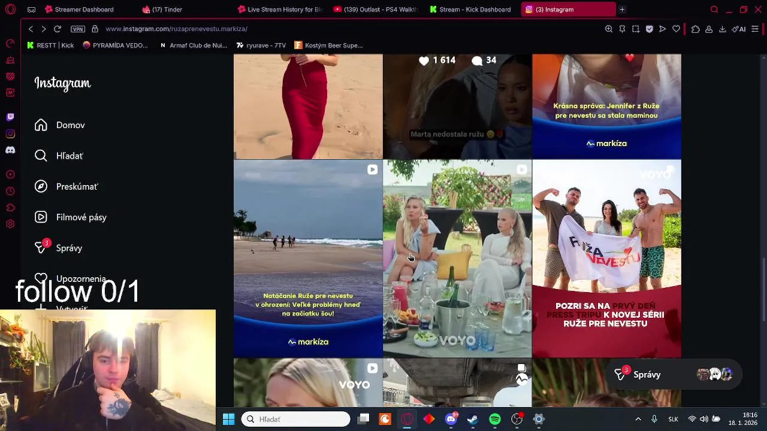The width and height of the screenshot is (767, 431).
Task: Open the Opera menu logo
Action: pos(11,10)
